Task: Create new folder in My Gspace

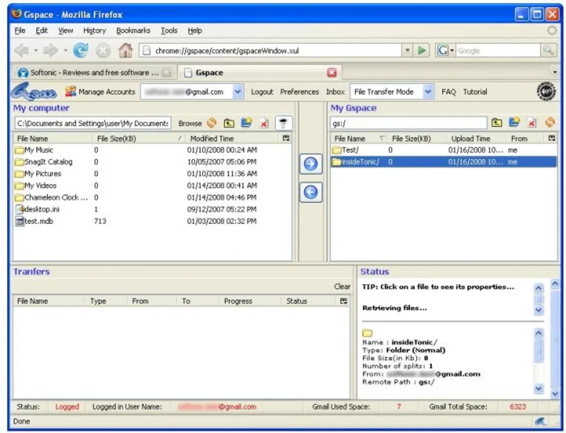Action: coord(514,123)
